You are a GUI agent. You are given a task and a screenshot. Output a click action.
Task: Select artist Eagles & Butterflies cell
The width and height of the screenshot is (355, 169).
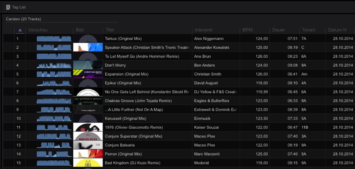(x=211, y=101)
